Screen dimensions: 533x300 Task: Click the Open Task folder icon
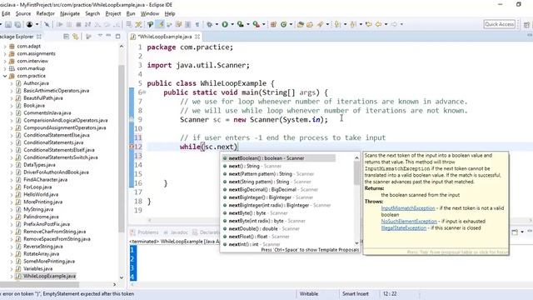point(310,24)
